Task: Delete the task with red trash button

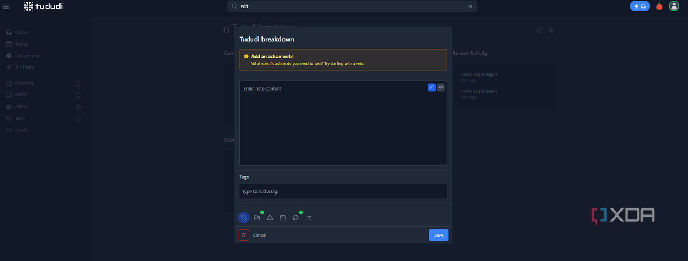Action: [x=244, y=235]
